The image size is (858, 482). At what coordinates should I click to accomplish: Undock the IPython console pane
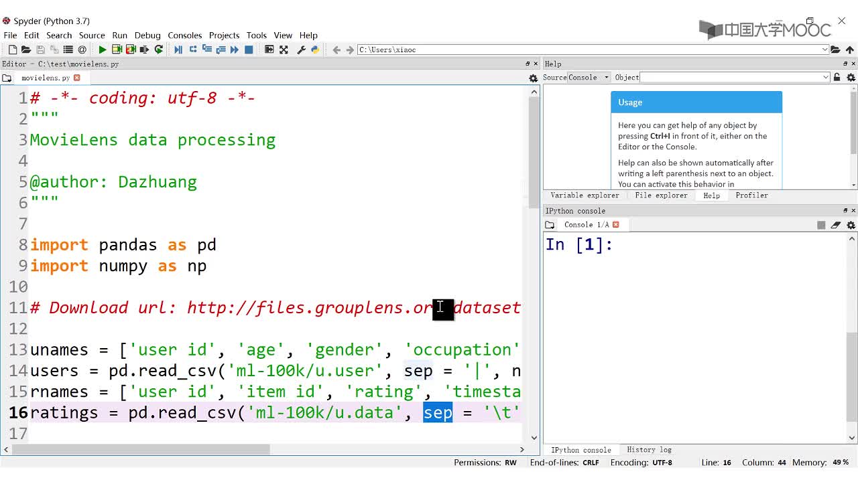click(x=845, y=211)
